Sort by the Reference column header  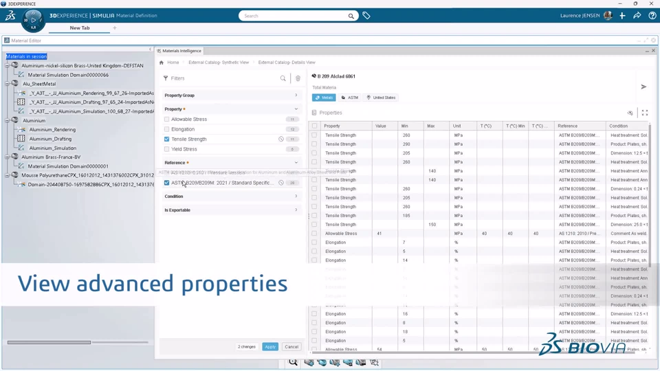coord(580,126)
